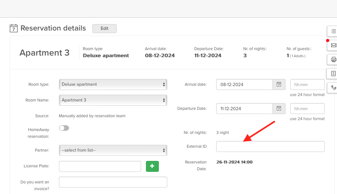
Task: Open the notes document icon in the sidebar
Action: 333,73
